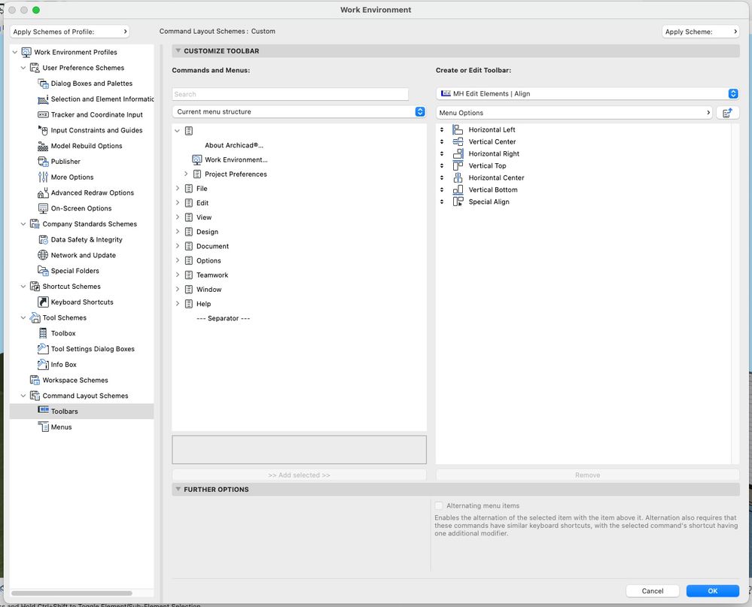Select the Document menu in command list

point(212,246)
